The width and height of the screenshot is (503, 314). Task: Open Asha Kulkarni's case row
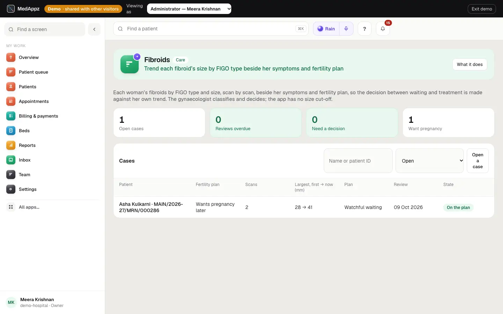click(x=304, y=207)
